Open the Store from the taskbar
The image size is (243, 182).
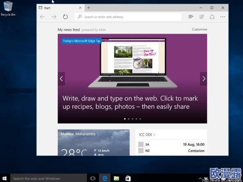coord(128,178)
